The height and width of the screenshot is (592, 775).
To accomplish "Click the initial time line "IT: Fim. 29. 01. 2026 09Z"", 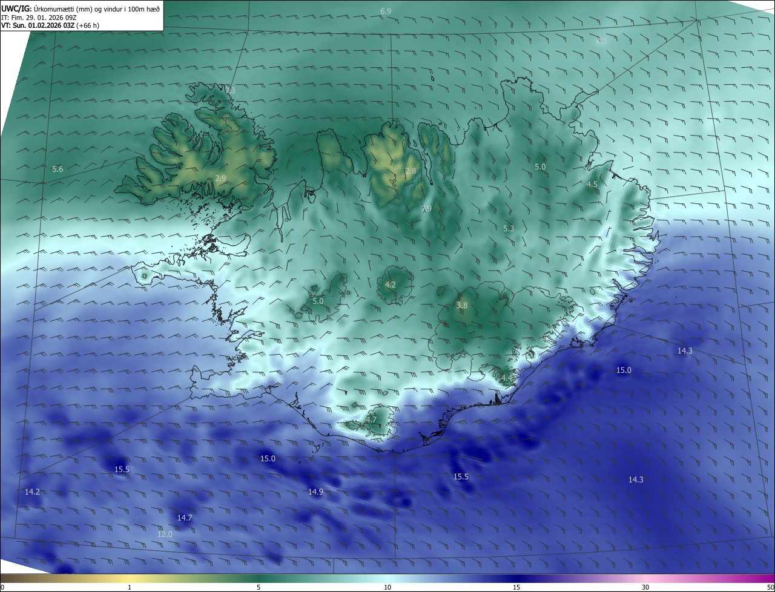I will 39,18.
